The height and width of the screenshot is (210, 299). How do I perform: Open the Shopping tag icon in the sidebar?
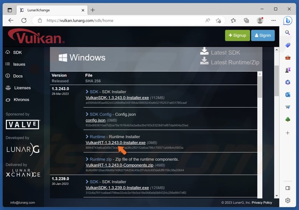click(288, 45)
